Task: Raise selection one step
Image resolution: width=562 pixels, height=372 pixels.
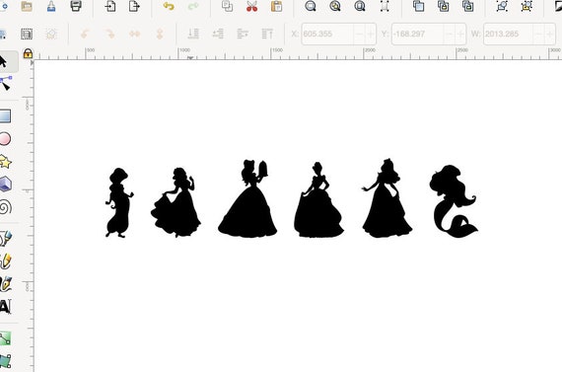Action: pos(243,35)
